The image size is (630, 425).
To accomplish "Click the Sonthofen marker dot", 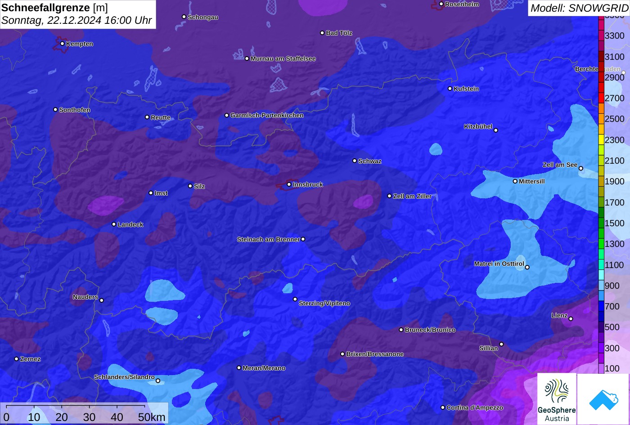I will (x=55, y=110).
